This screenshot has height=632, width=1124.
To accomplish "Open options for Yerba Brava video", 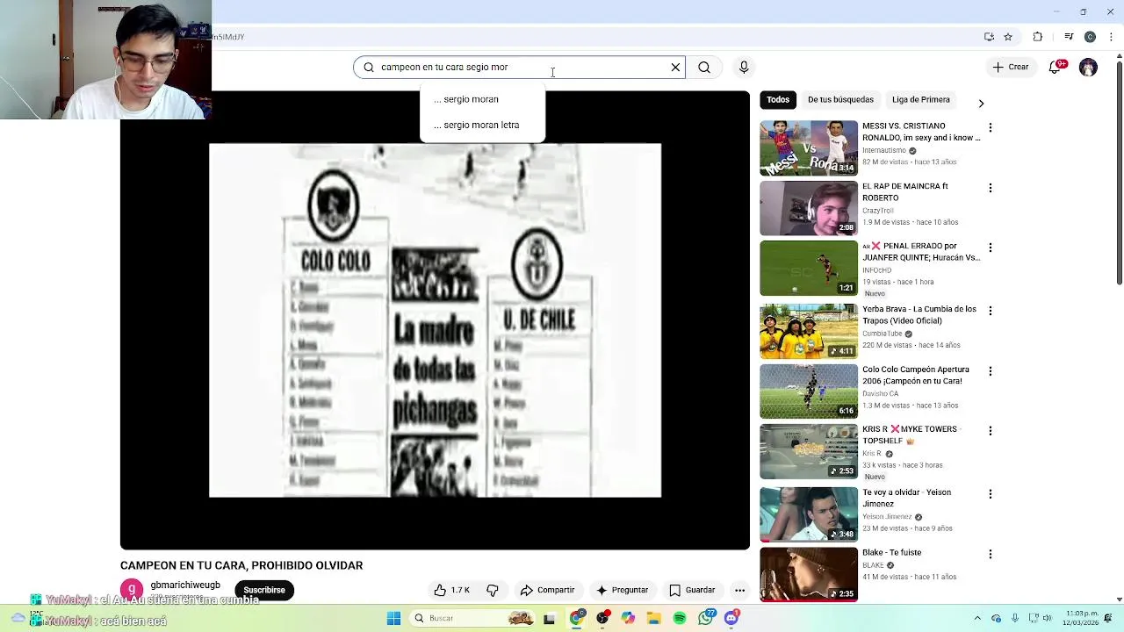I will pos(991,311).
